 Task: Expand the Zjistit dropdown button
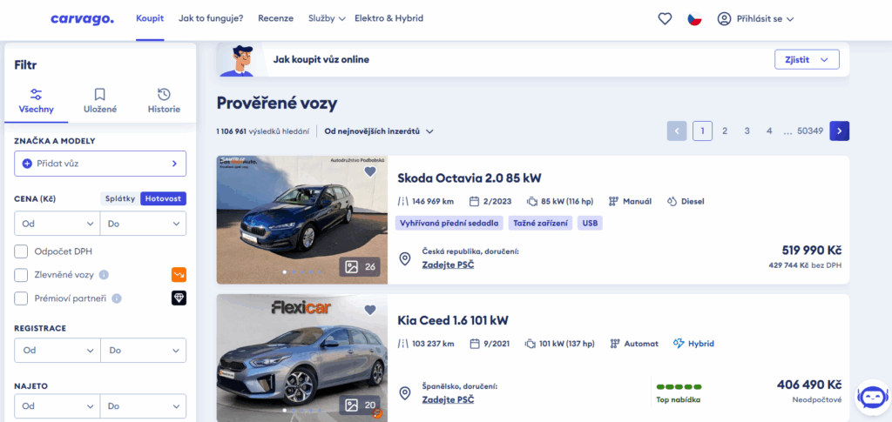pyautogui.click(x=807, y=60)
